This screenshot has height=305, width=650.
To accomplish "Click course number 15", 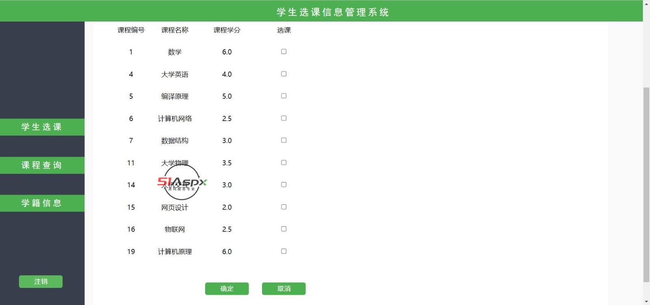I will pyautogui.click(x=131, y=208).
